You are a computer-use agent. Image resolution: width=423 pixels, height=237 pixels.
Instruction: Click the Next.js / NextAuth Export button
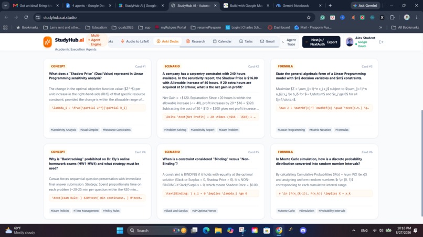click(x=321, y=42)
